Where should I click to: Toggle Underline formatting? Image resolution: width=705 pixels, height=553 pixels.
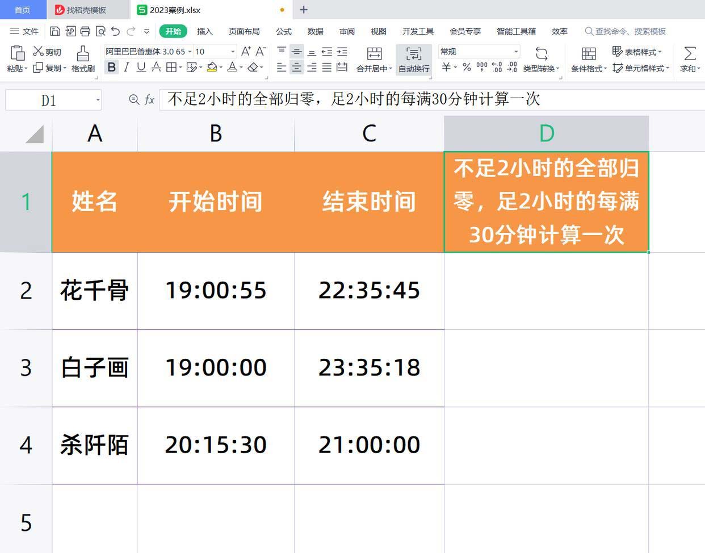[x=141, y=68]
